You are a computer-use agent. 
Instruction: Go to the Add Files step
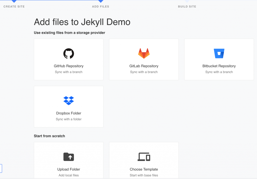(x=100, y=7)
